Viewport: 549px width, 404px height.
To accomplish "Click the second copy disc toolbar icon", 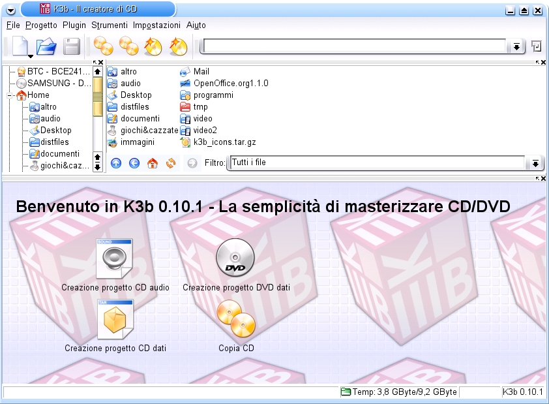I will (x=129, y=46).
